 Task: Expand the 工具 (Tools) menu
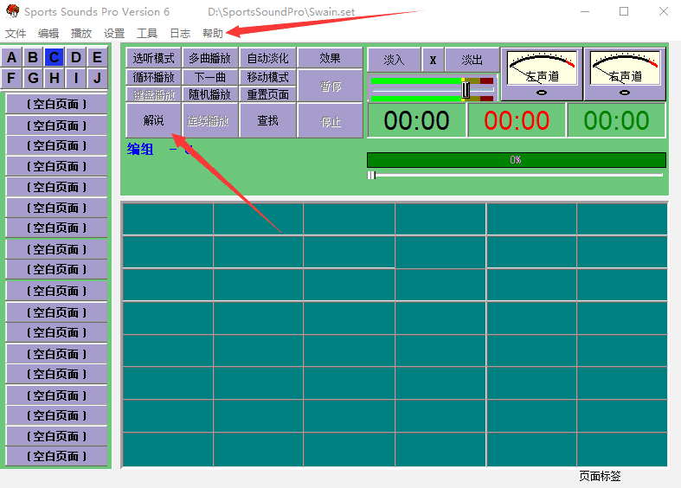pos(147,34)
